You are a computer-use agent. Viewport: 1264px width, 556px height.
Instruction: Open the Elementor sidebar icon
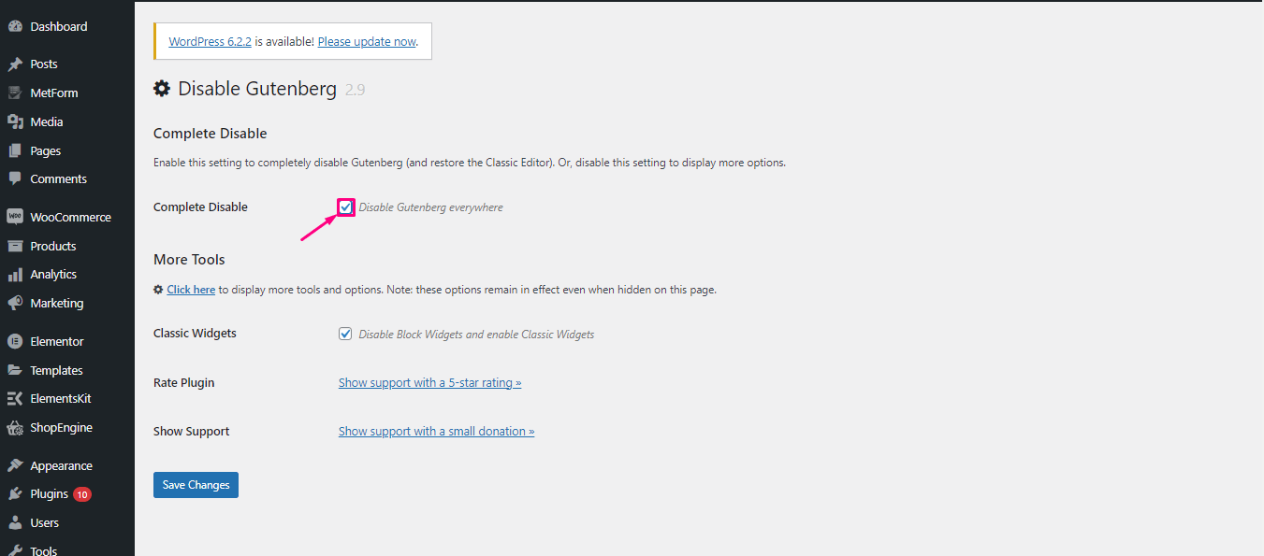[x=16, y=340]
